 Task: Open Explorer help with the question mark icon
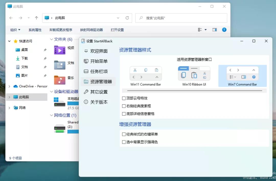tap(224, 30)
